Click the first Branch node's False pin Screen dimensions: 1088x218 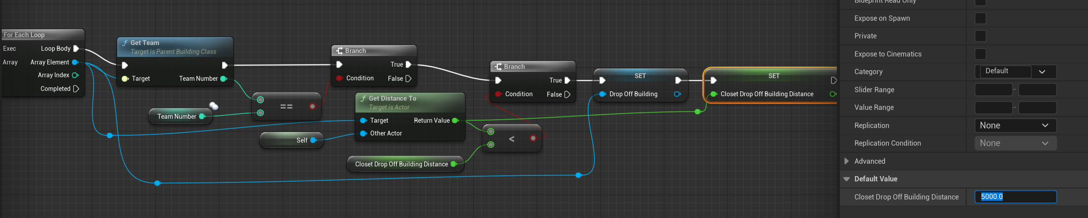coord(408,79)
